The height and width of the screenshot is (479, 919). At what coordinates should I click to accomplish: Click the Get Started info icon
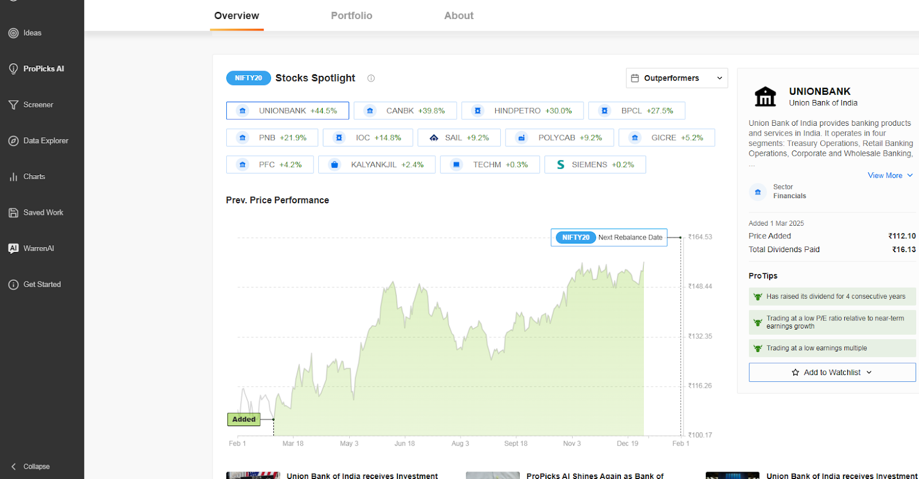pyautogui.click(x=14, y=285)
